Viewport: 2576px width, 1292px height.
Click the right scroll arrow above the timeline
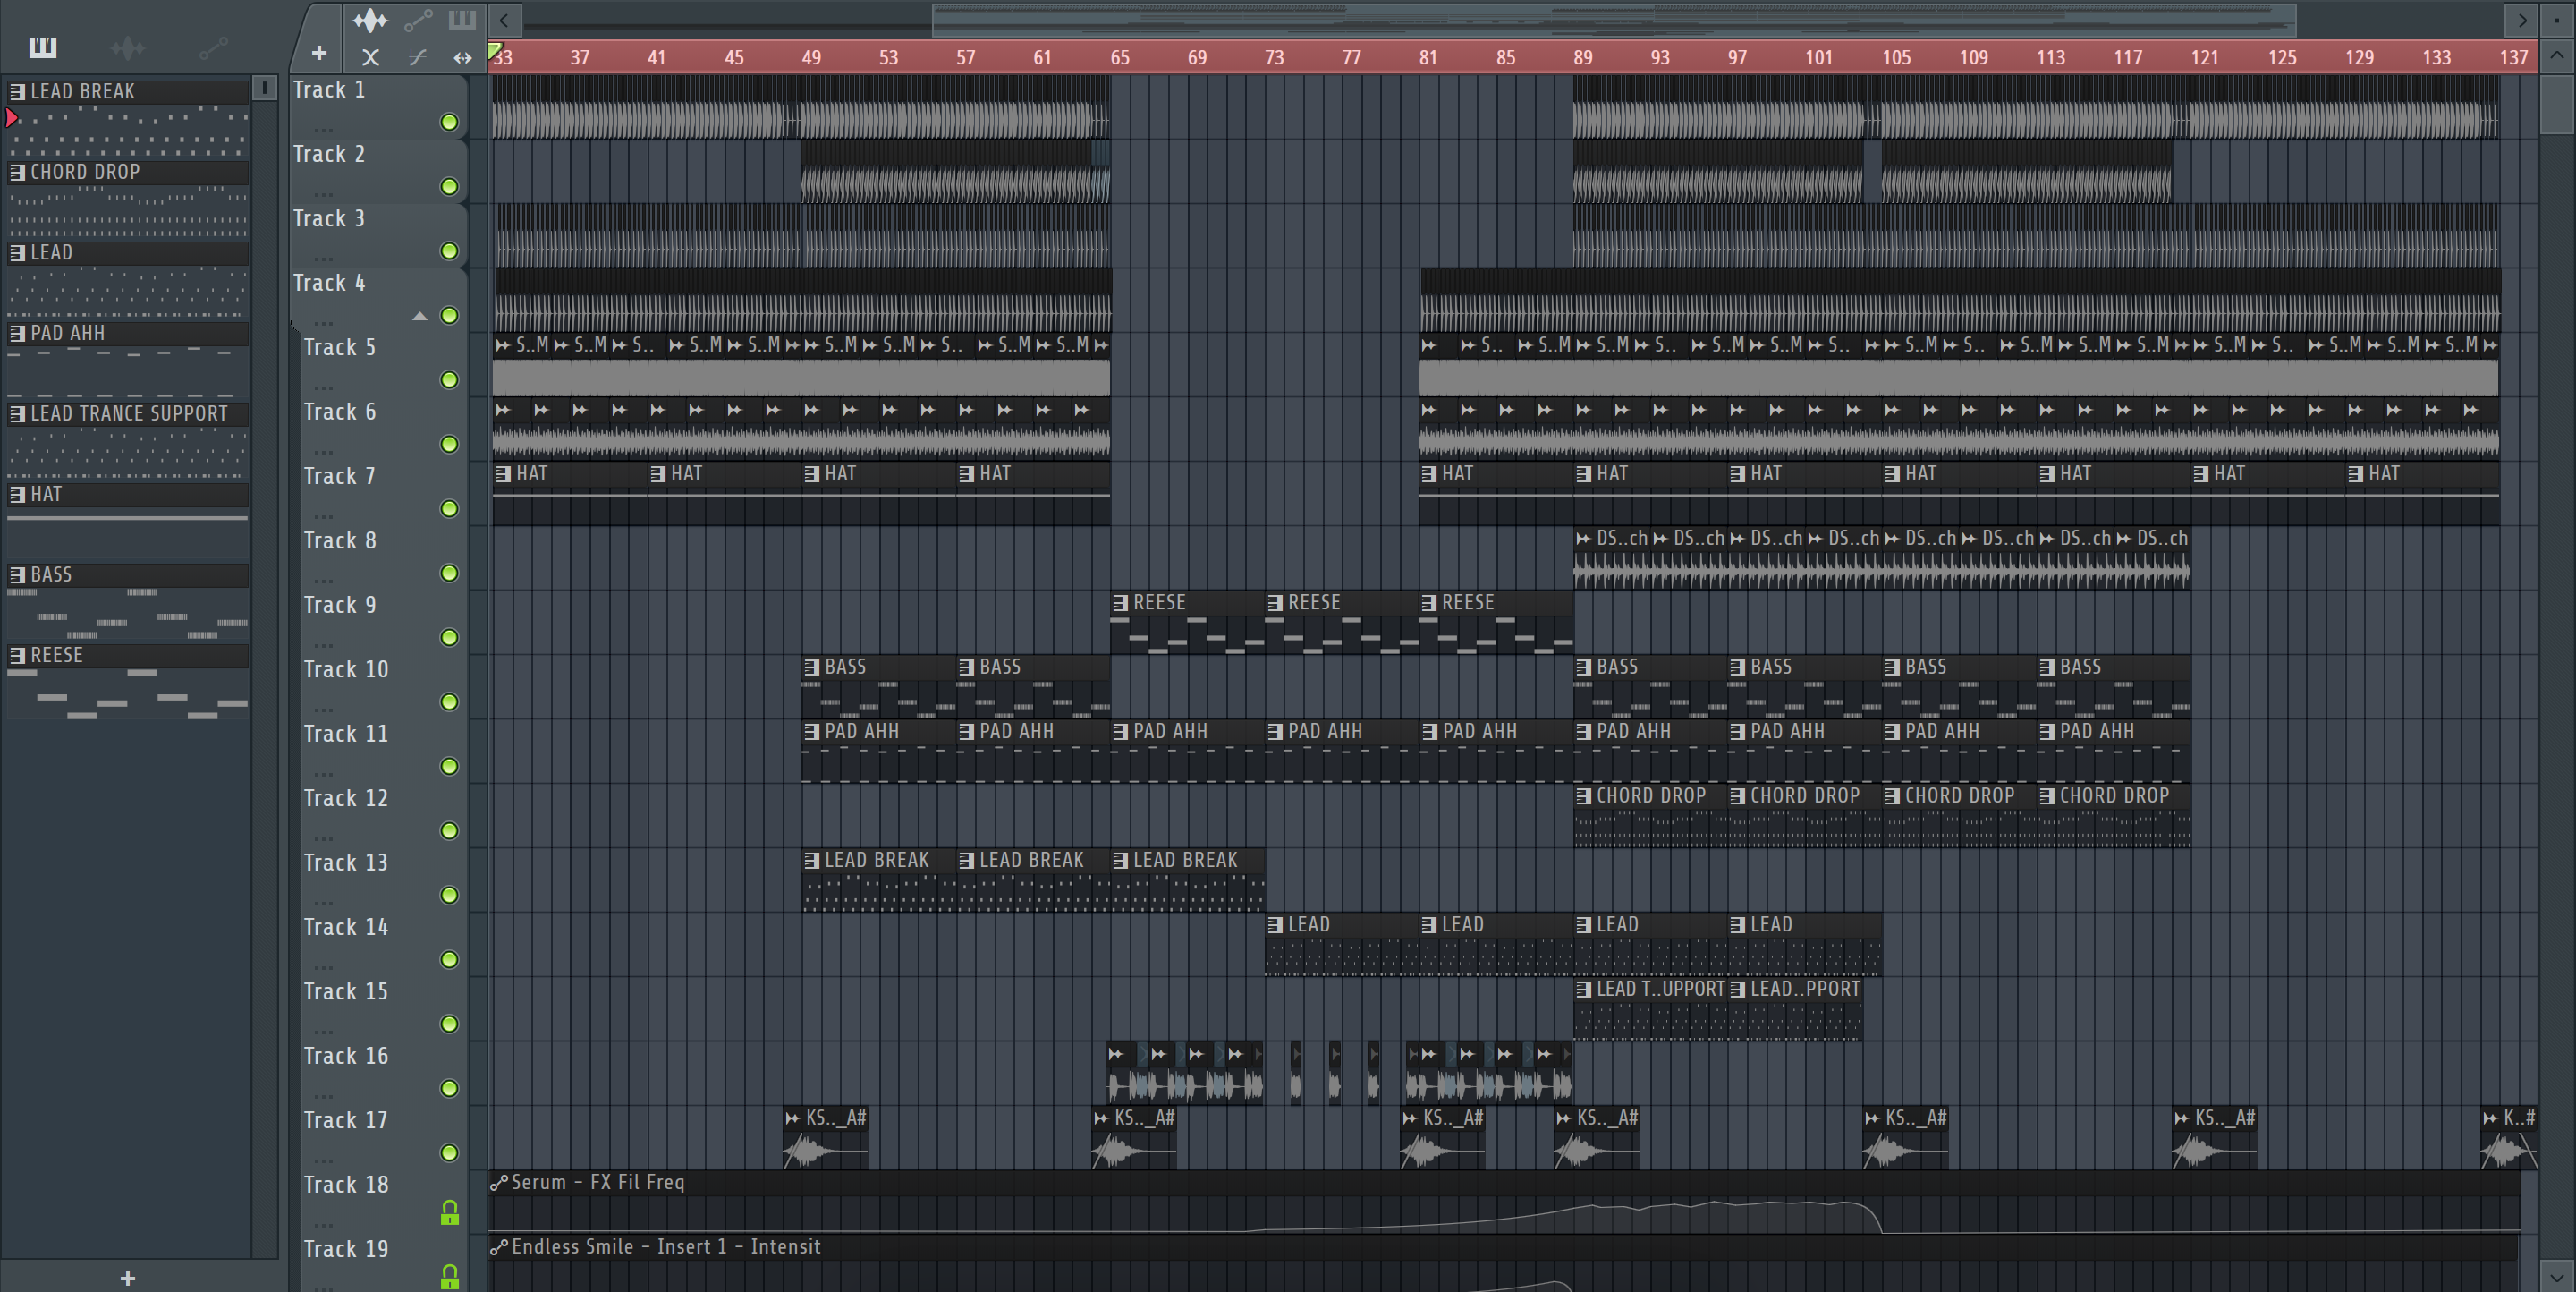pos(2522,19)
